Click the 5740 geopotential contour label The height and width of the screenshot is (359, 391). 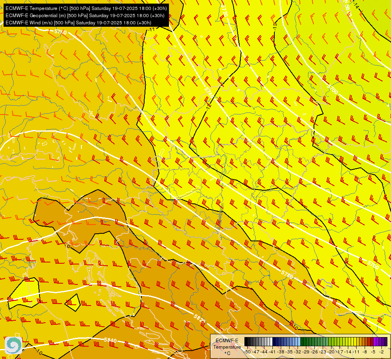tap(209, 93)
